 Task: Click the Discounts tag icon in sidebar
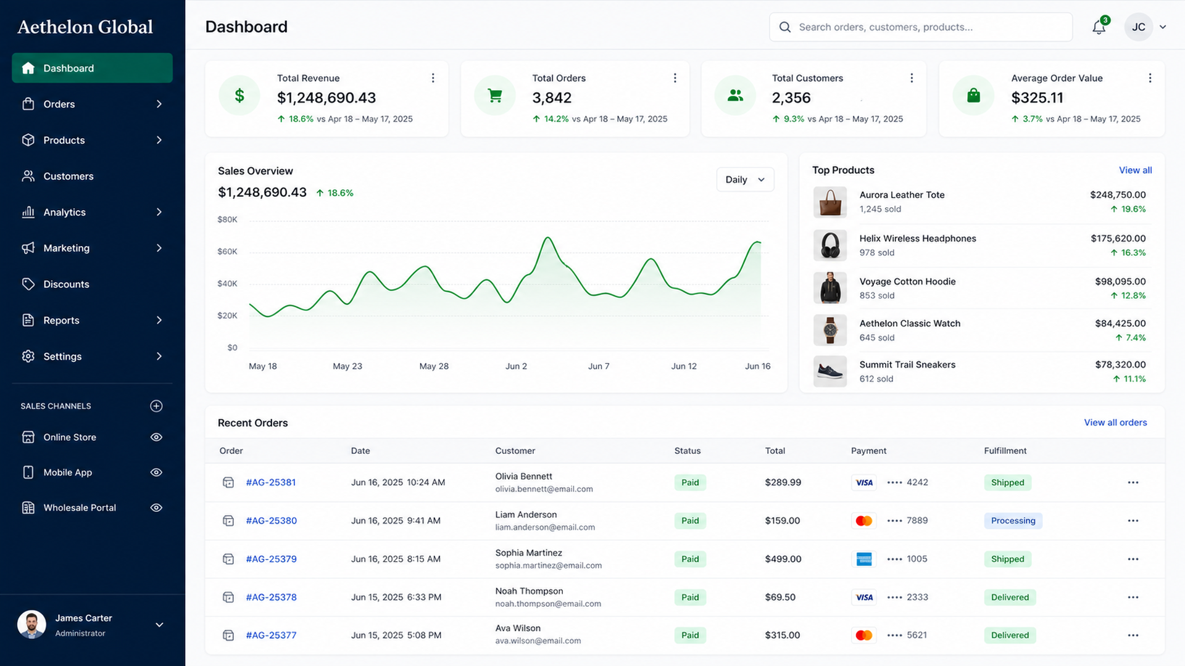(x=28, y=284)
